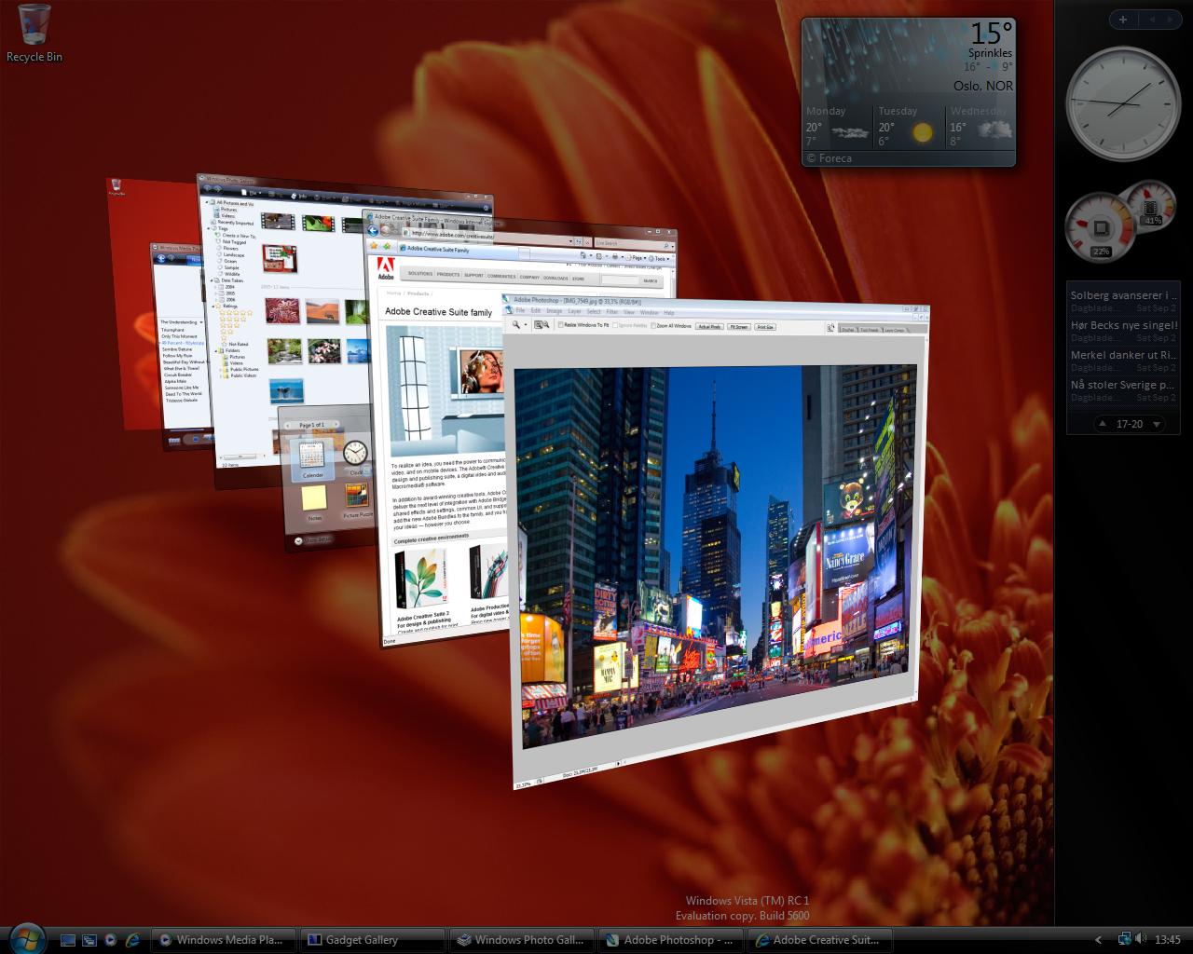1193x954 pixels.
Task: Click Photoshop Actual Pixels button
Action: [709, 327]
